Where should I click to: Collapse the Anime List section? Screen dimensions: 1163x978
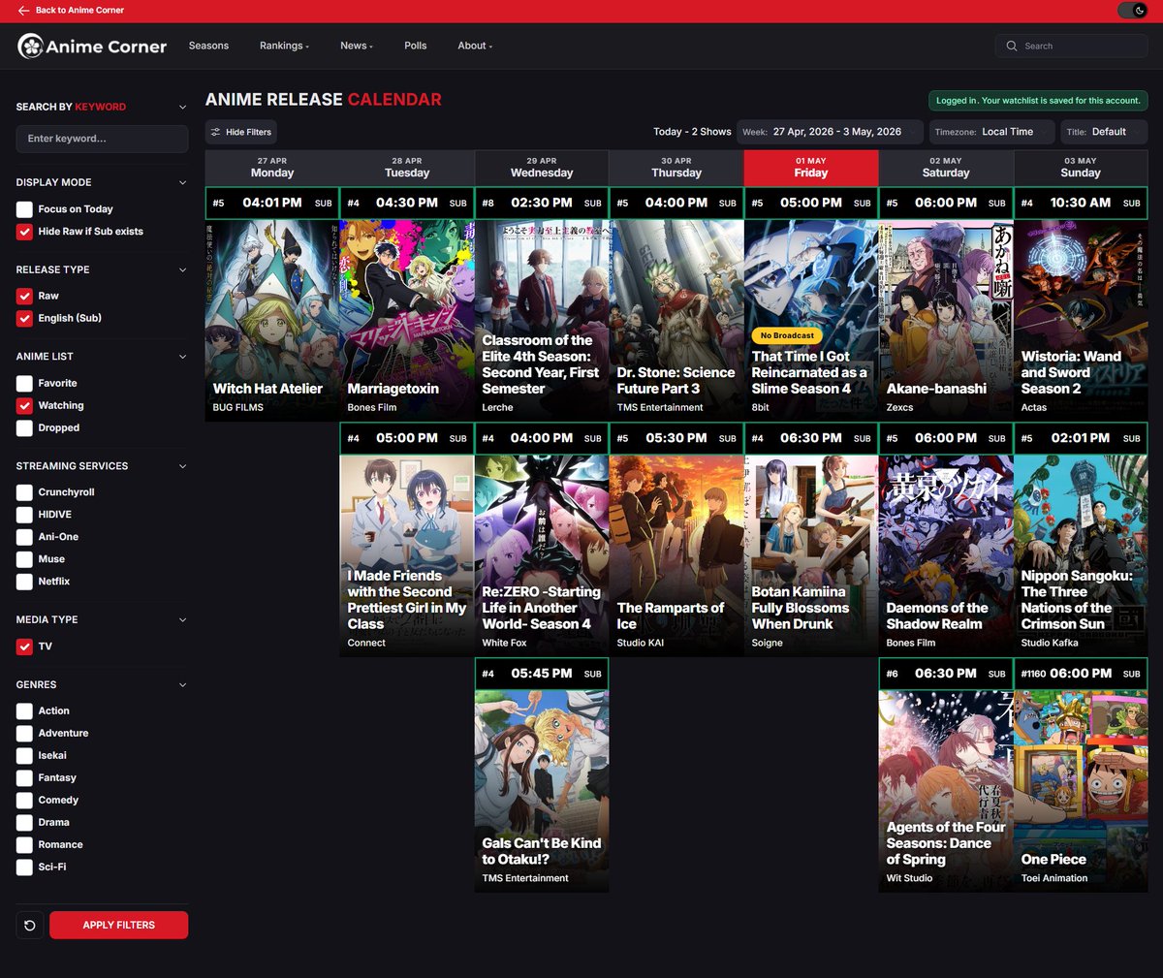point(182,357)
